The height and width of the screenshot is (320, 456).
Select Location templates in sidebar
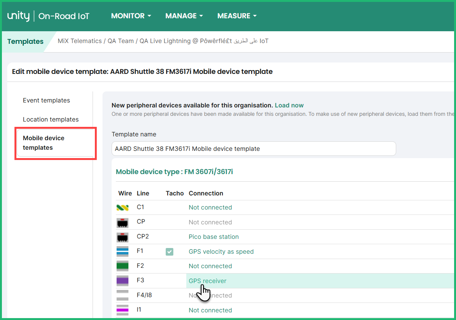(x=51, y=119)
